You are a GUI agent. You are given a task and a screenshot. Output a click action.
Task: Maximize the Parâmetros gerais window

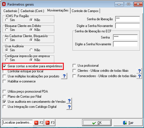click(x=129, y=4)
